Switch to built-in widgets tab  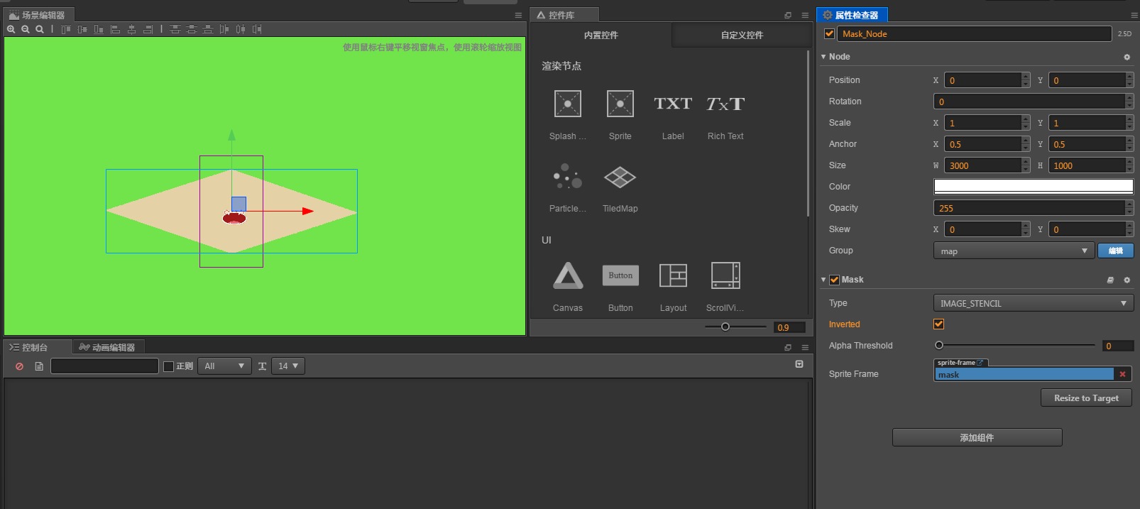pos(601,35)
